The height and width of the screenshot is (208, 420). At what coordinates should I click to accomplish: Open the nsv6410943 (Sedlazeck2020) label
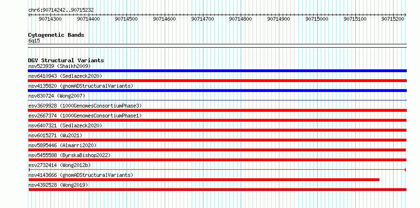click(65, 76)
